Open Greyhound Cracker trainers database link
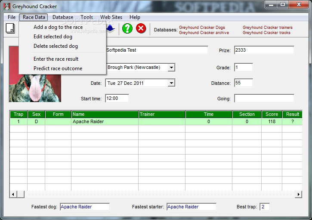 267,28
